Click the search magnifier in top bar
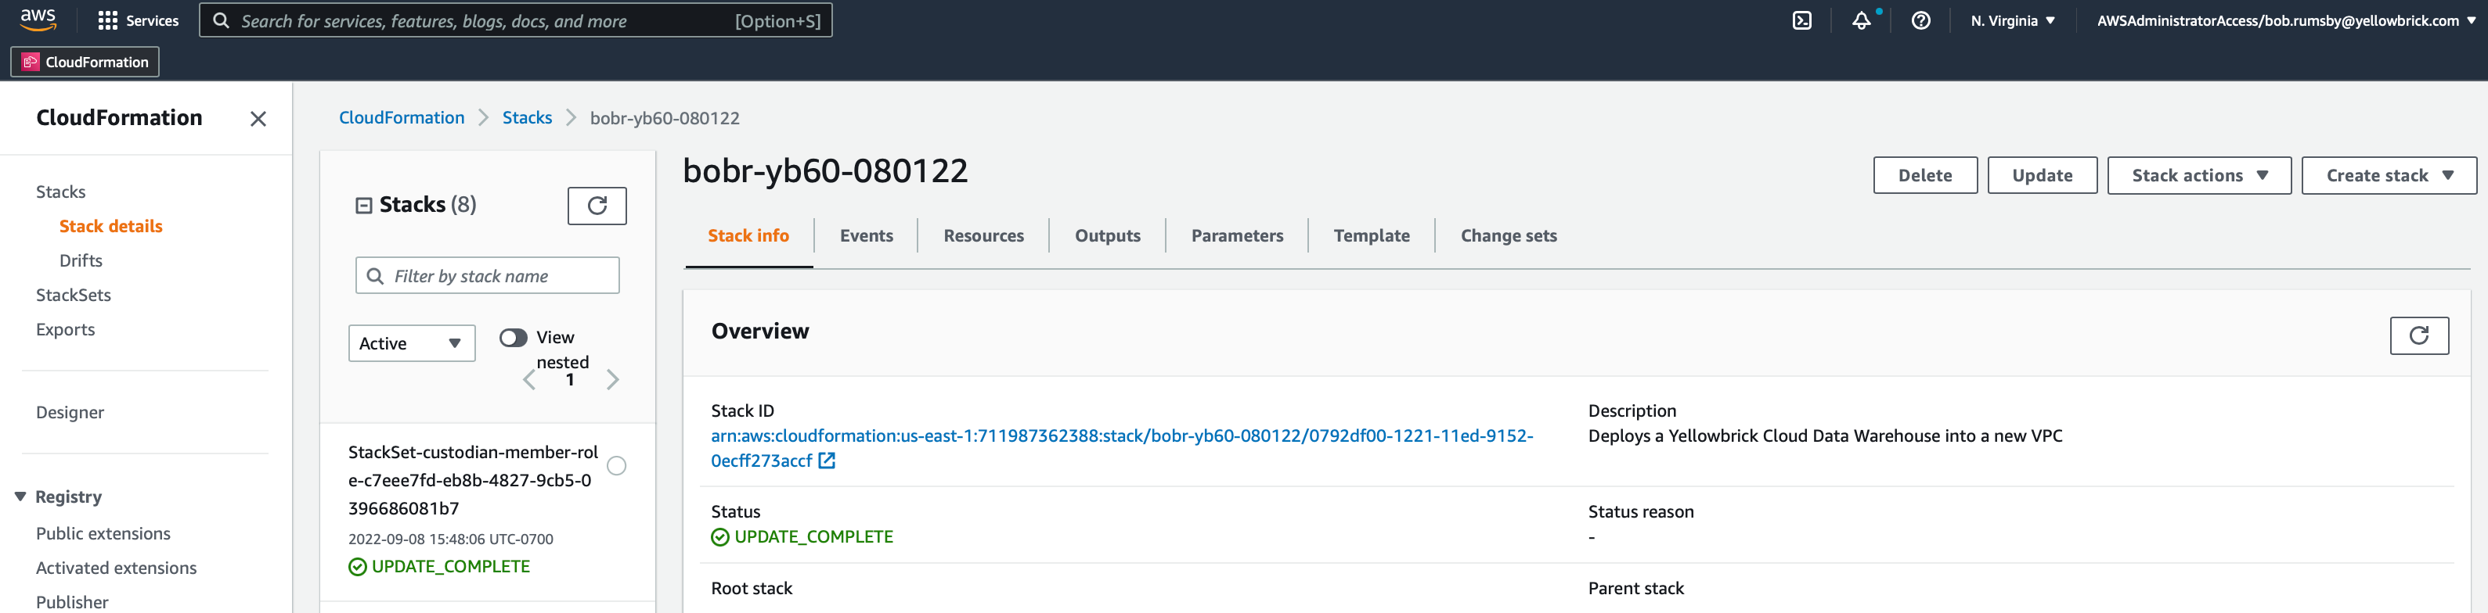The image size is (2488, 613). click(x=222, y=20)
